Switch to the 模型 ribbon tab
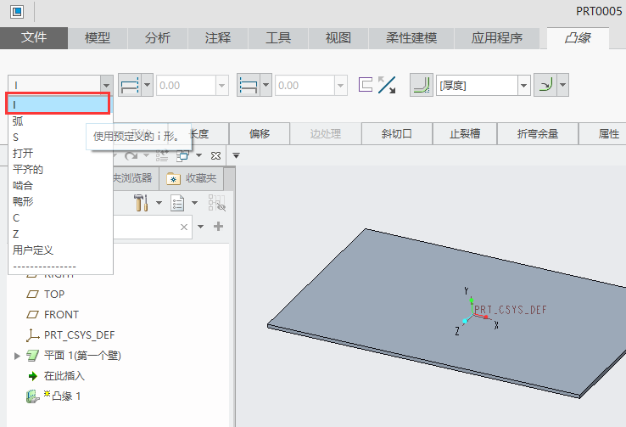Image resolution: width=626 pixels, height=427 pixels. click(x=98, y=38)
